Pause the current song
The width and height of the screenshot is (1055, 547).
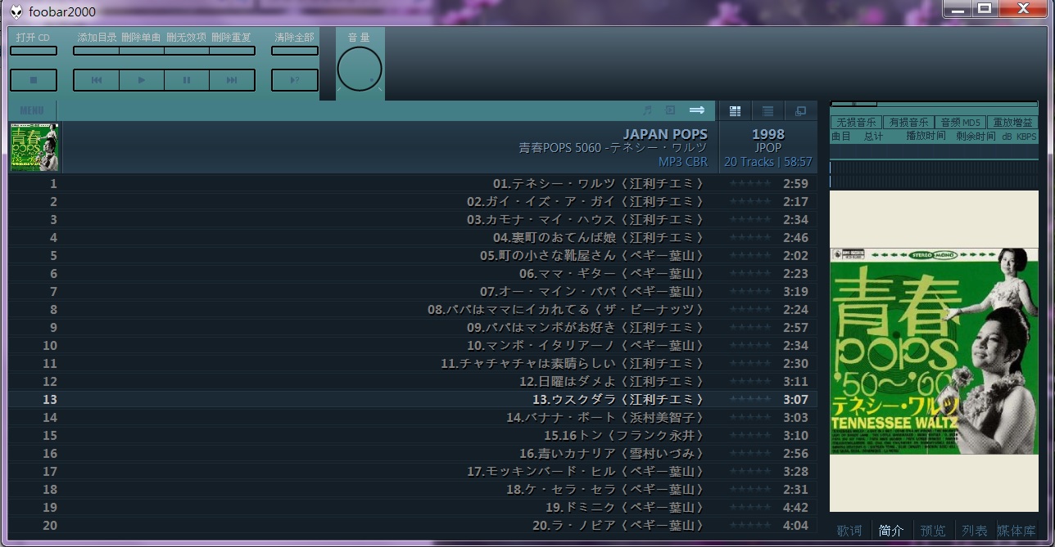pos(187,80)
